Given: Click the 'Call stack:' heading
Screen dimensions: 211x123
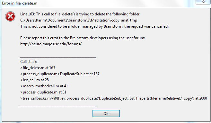Looking at the screenshot, I should tap(29, 62).
